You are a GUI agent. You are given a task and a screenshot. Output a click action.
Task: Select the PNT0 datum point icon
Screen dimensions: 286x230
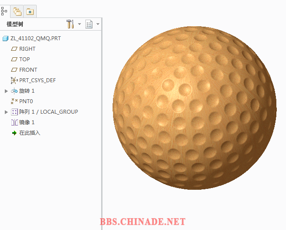tap(14, 101)
